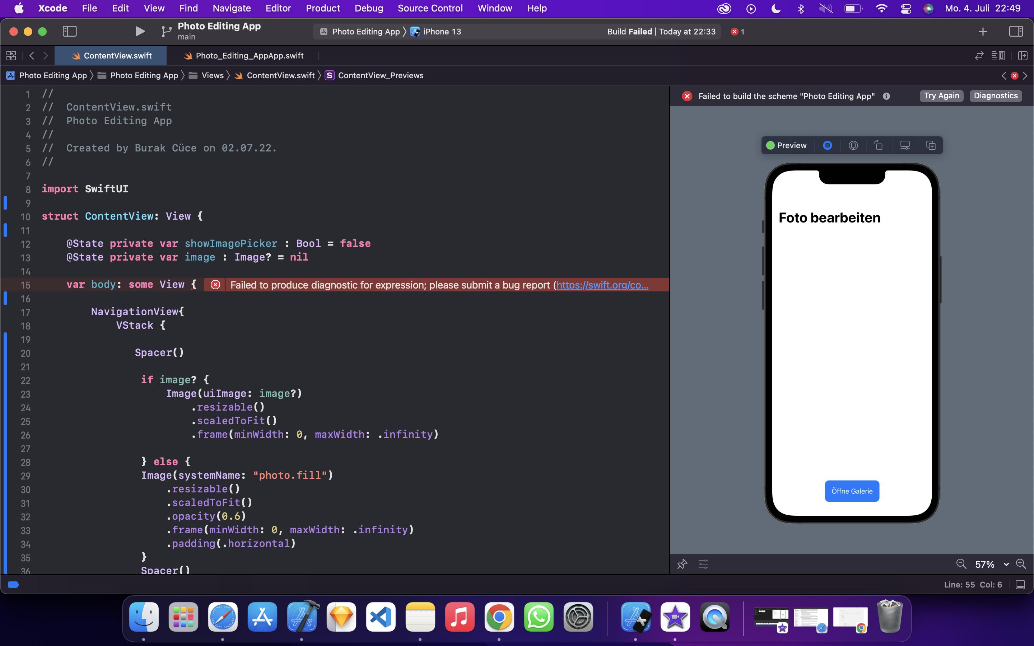Viewport: 1034px width, 646px height.
Task: Click Öffne Galerie button in preview
Action: [852, 491]
